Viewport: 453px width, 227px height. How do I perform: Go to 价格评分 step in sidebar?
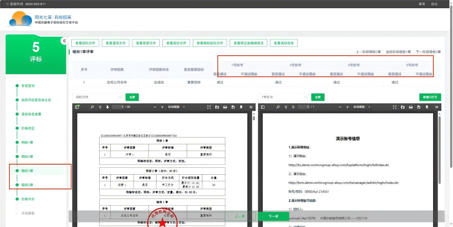pyautogui.click(x=28, y=199)
